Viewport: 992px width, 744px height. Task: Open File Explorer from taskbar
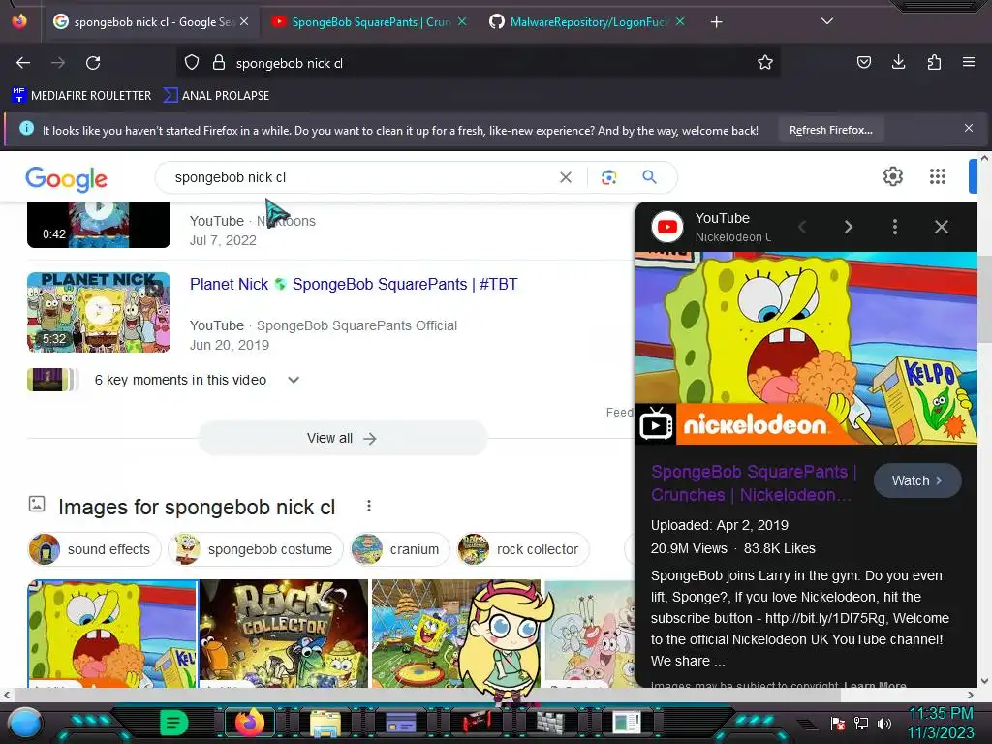[x=325, y=723]
